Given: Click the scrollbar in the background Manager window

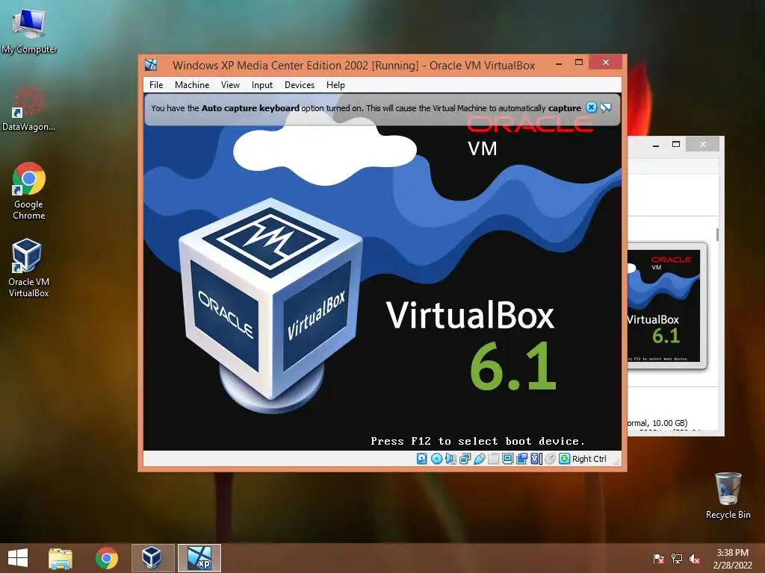Looking at the screenshot, I should click(717, 234).
